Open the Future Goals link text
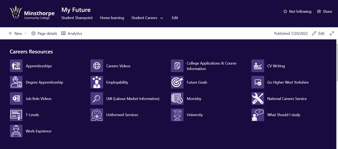Viewport: 338px width, 149px height. coord(197,82)
